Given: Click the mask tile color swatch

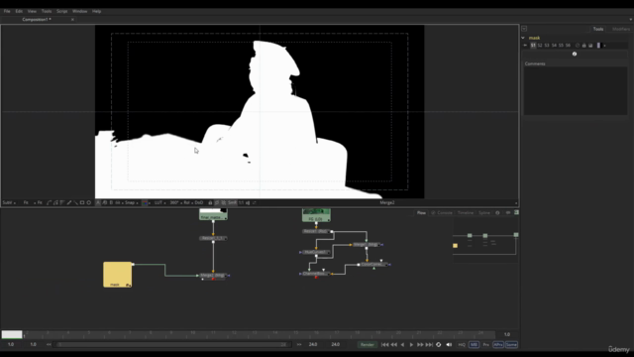Looking at the screenshot, I should (x=598, y=46).
